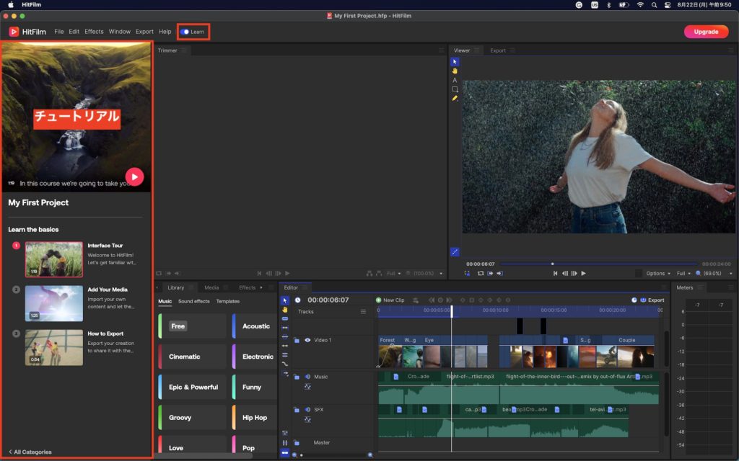The width and height of the screenshot is (739, 461).
Task: Mute the Music track speaker icon
Action: 307,377
